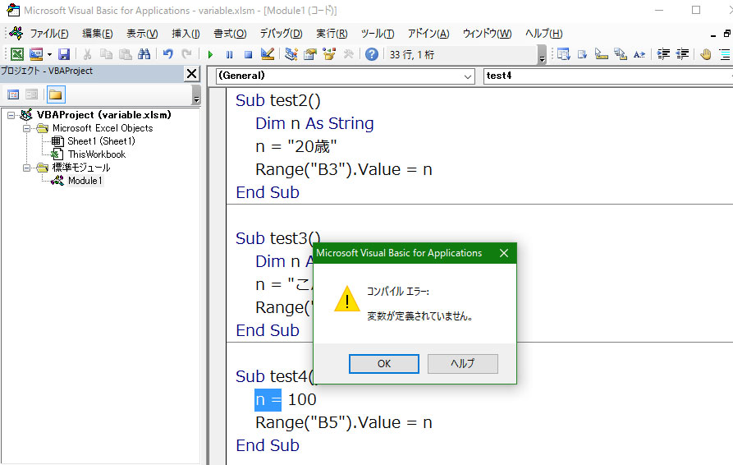The image size is (733, 465).
Task: Click the test4 procedure combo box
Action: point(607,76)
